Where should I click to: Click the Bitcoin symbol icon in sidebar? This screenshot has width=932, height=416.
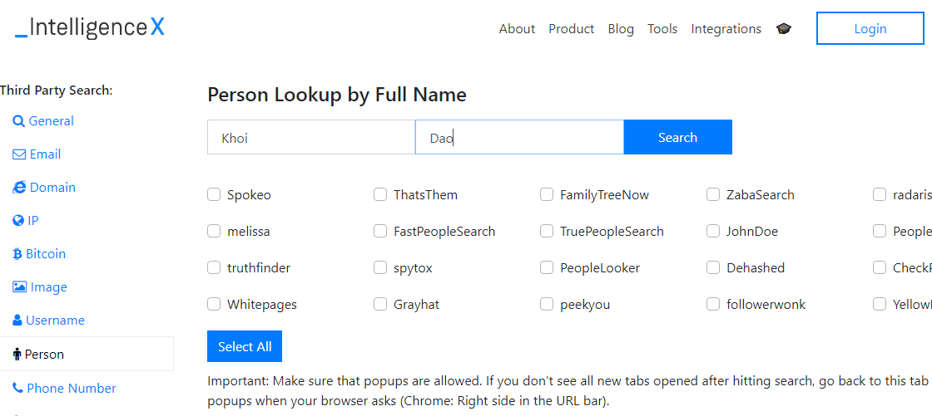tap(17, 254)
